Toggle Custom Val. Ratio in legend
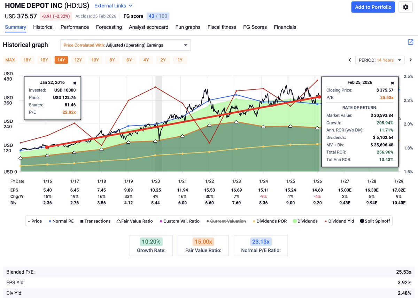 click(180, 221)
